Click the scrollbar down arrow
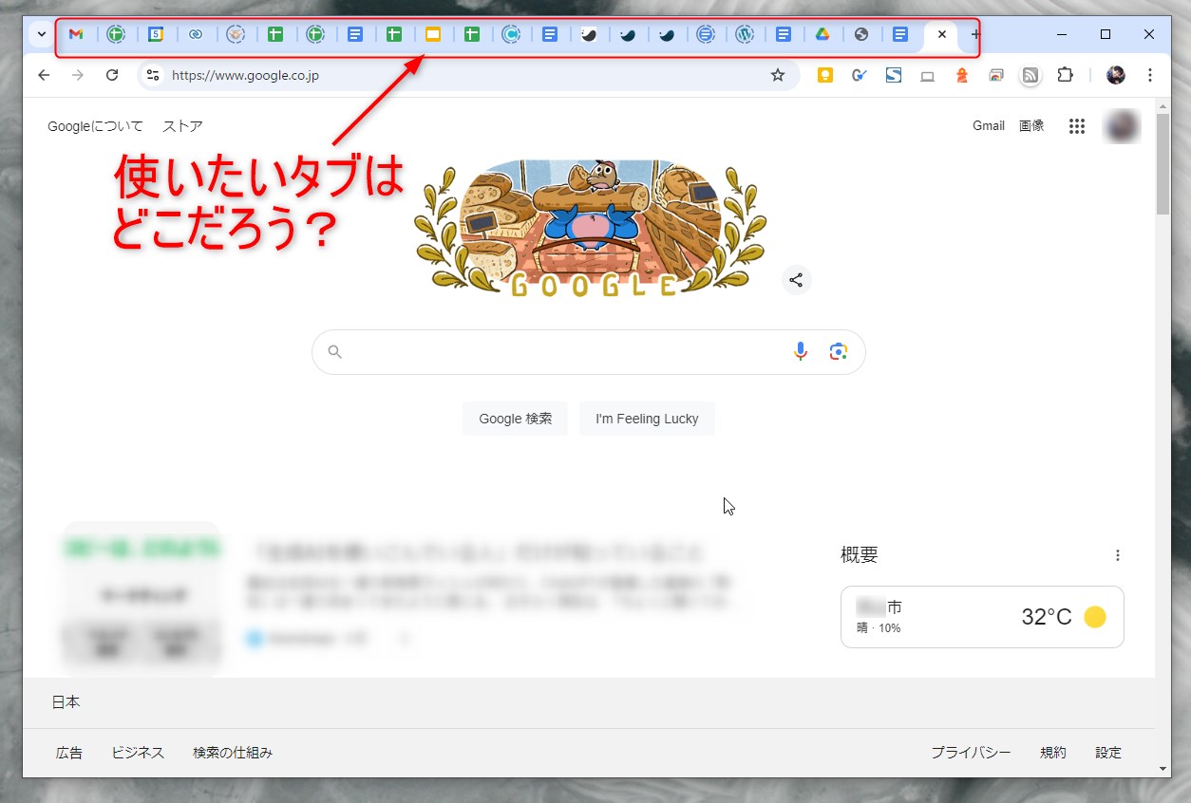Image resolution: width=1191 pixels, height=803 pixels. tap(1163, 769)
